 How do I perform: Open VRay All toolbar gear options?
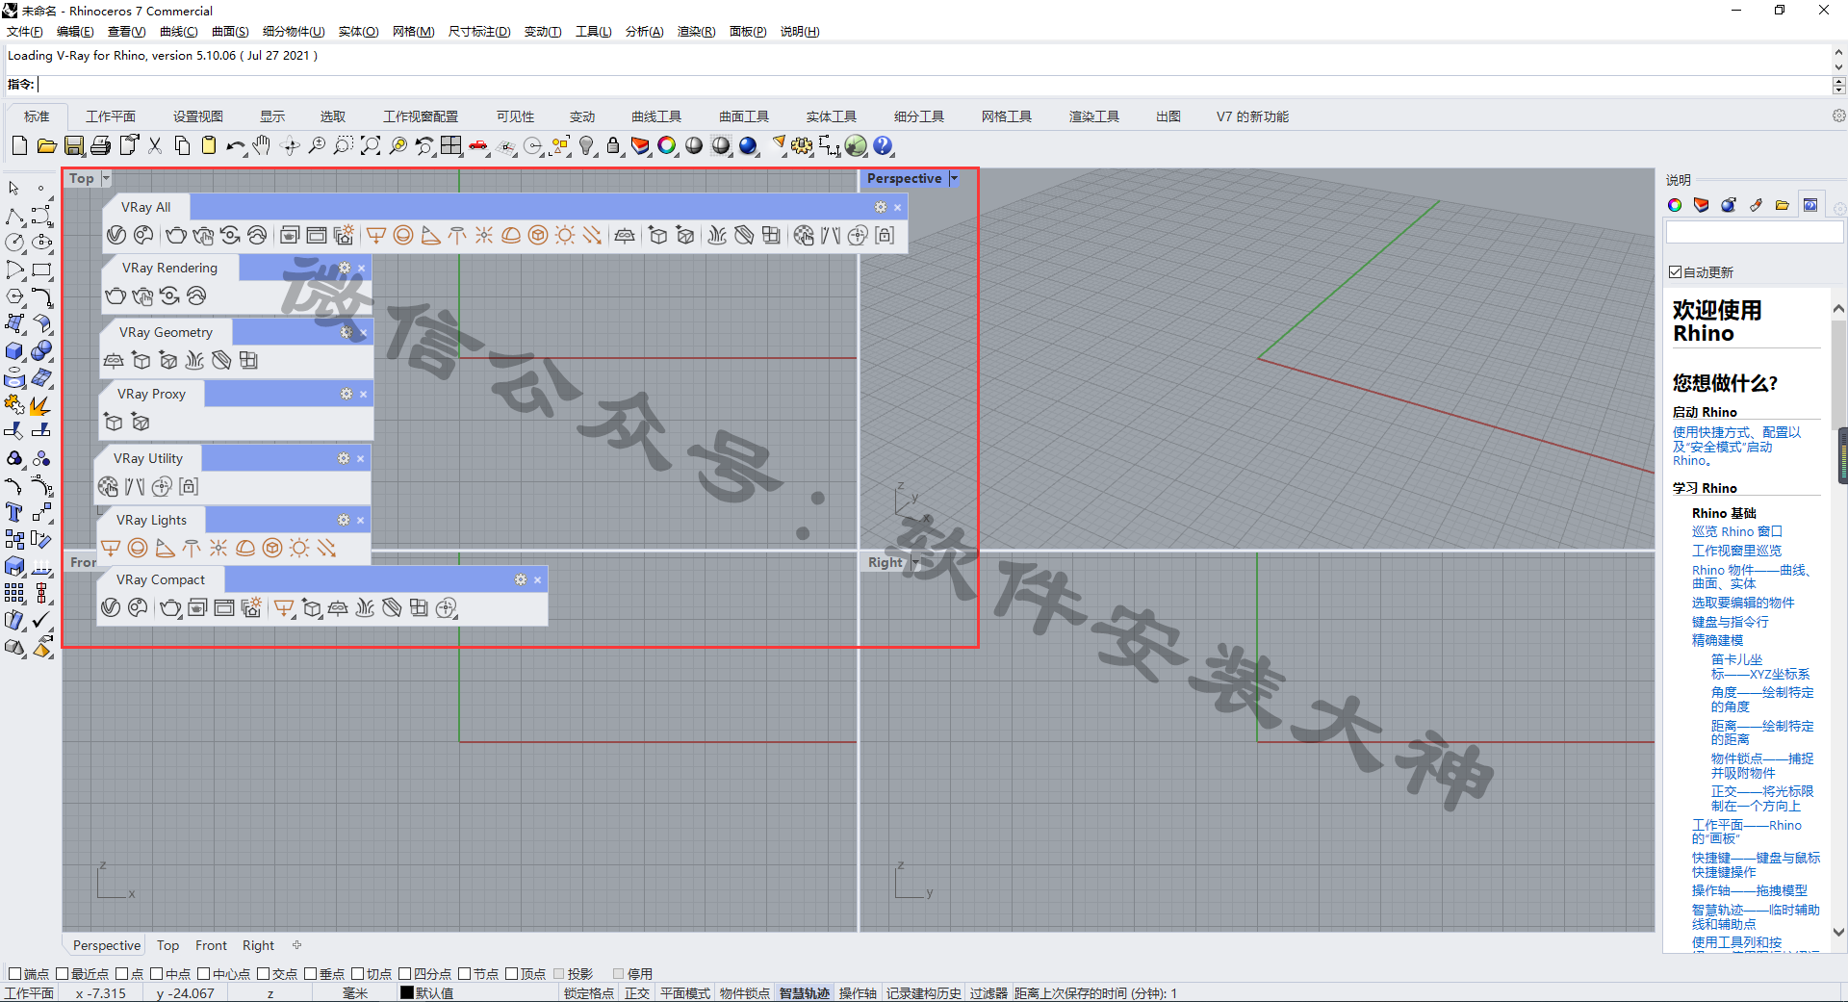tap(880, 207)
